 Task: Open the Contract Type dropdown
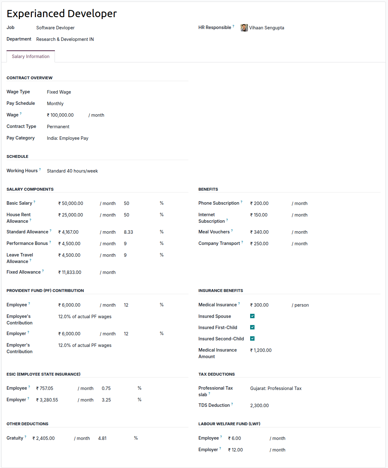point(58,127)
